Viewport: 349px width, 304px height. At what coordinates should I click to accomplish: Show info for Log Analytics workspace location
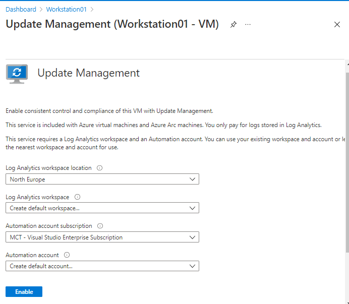coord(99,168)
